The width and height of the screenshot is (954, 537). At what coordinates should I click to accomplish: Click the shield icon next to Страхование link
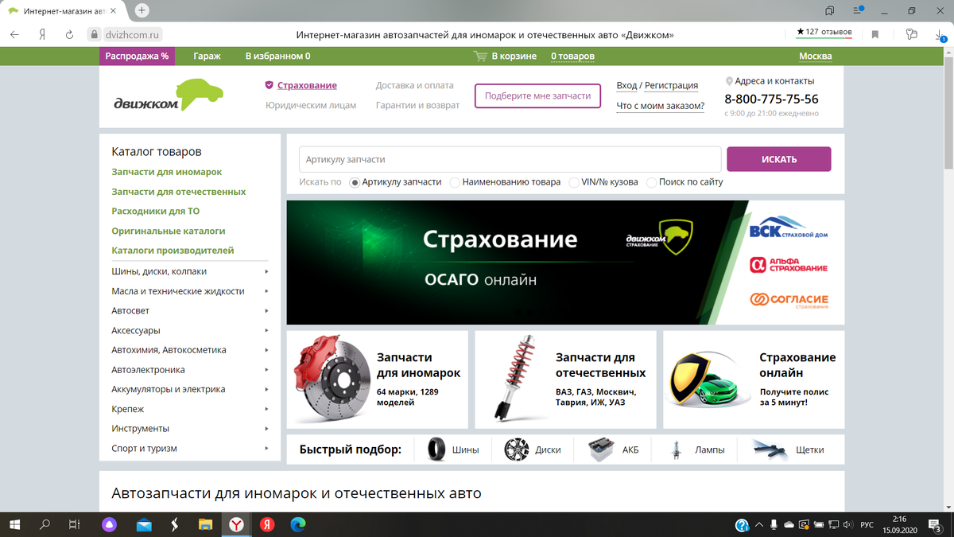[x=270, y=85]
